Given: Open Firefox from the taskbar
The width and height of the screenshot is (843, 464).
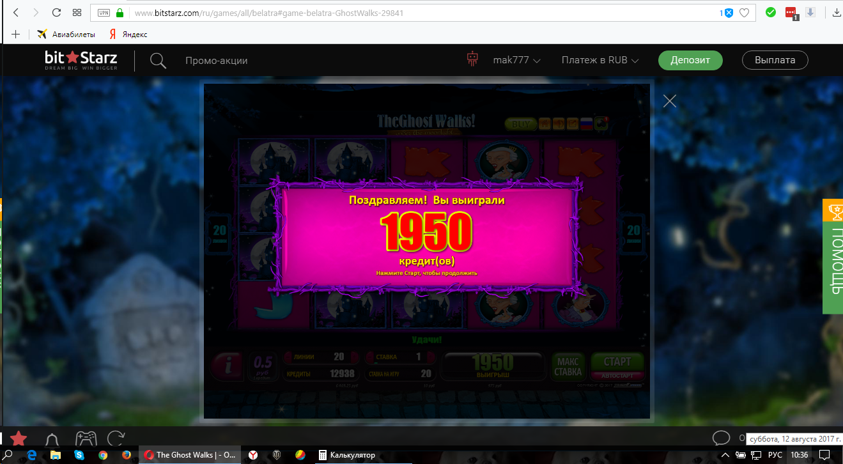Looking at the screenshot, I should [x=126, y=455].
